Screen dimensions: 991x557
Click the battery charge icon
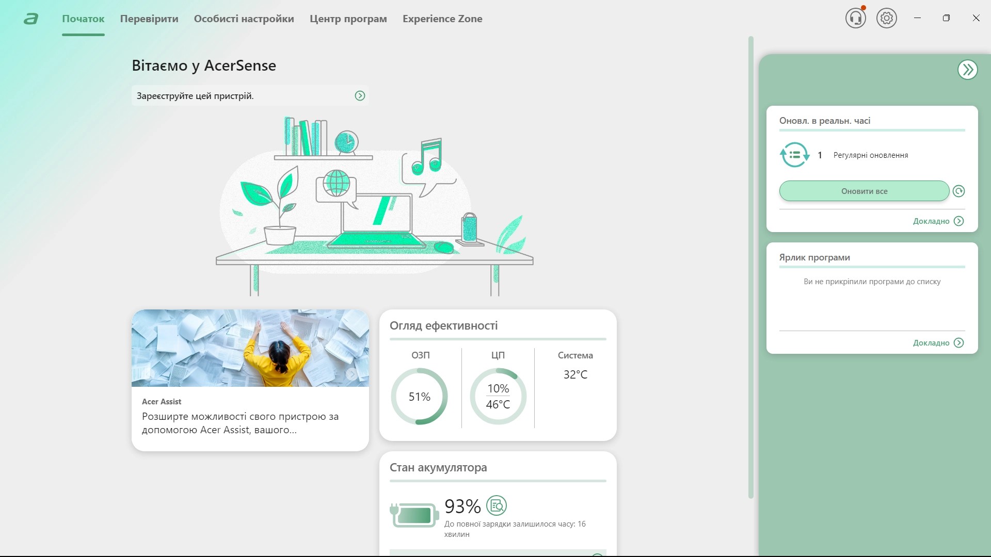click(414, 515)
